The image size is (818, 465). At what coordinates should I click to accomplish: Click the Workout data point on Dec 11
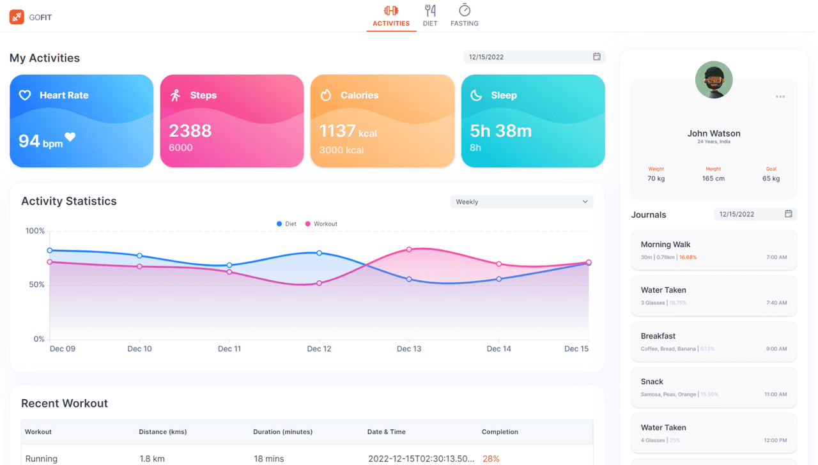click(229, 272)
